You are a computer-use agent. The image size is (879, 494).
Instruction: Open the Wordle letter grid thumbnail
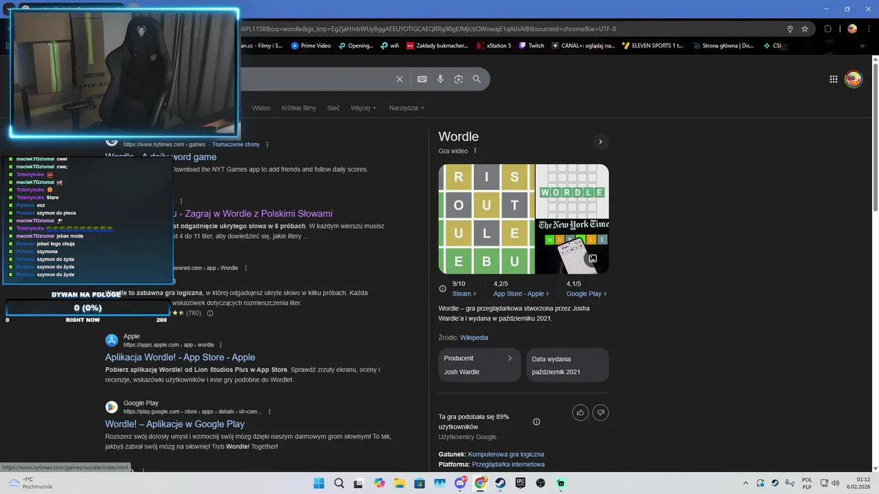pos(486,219)
